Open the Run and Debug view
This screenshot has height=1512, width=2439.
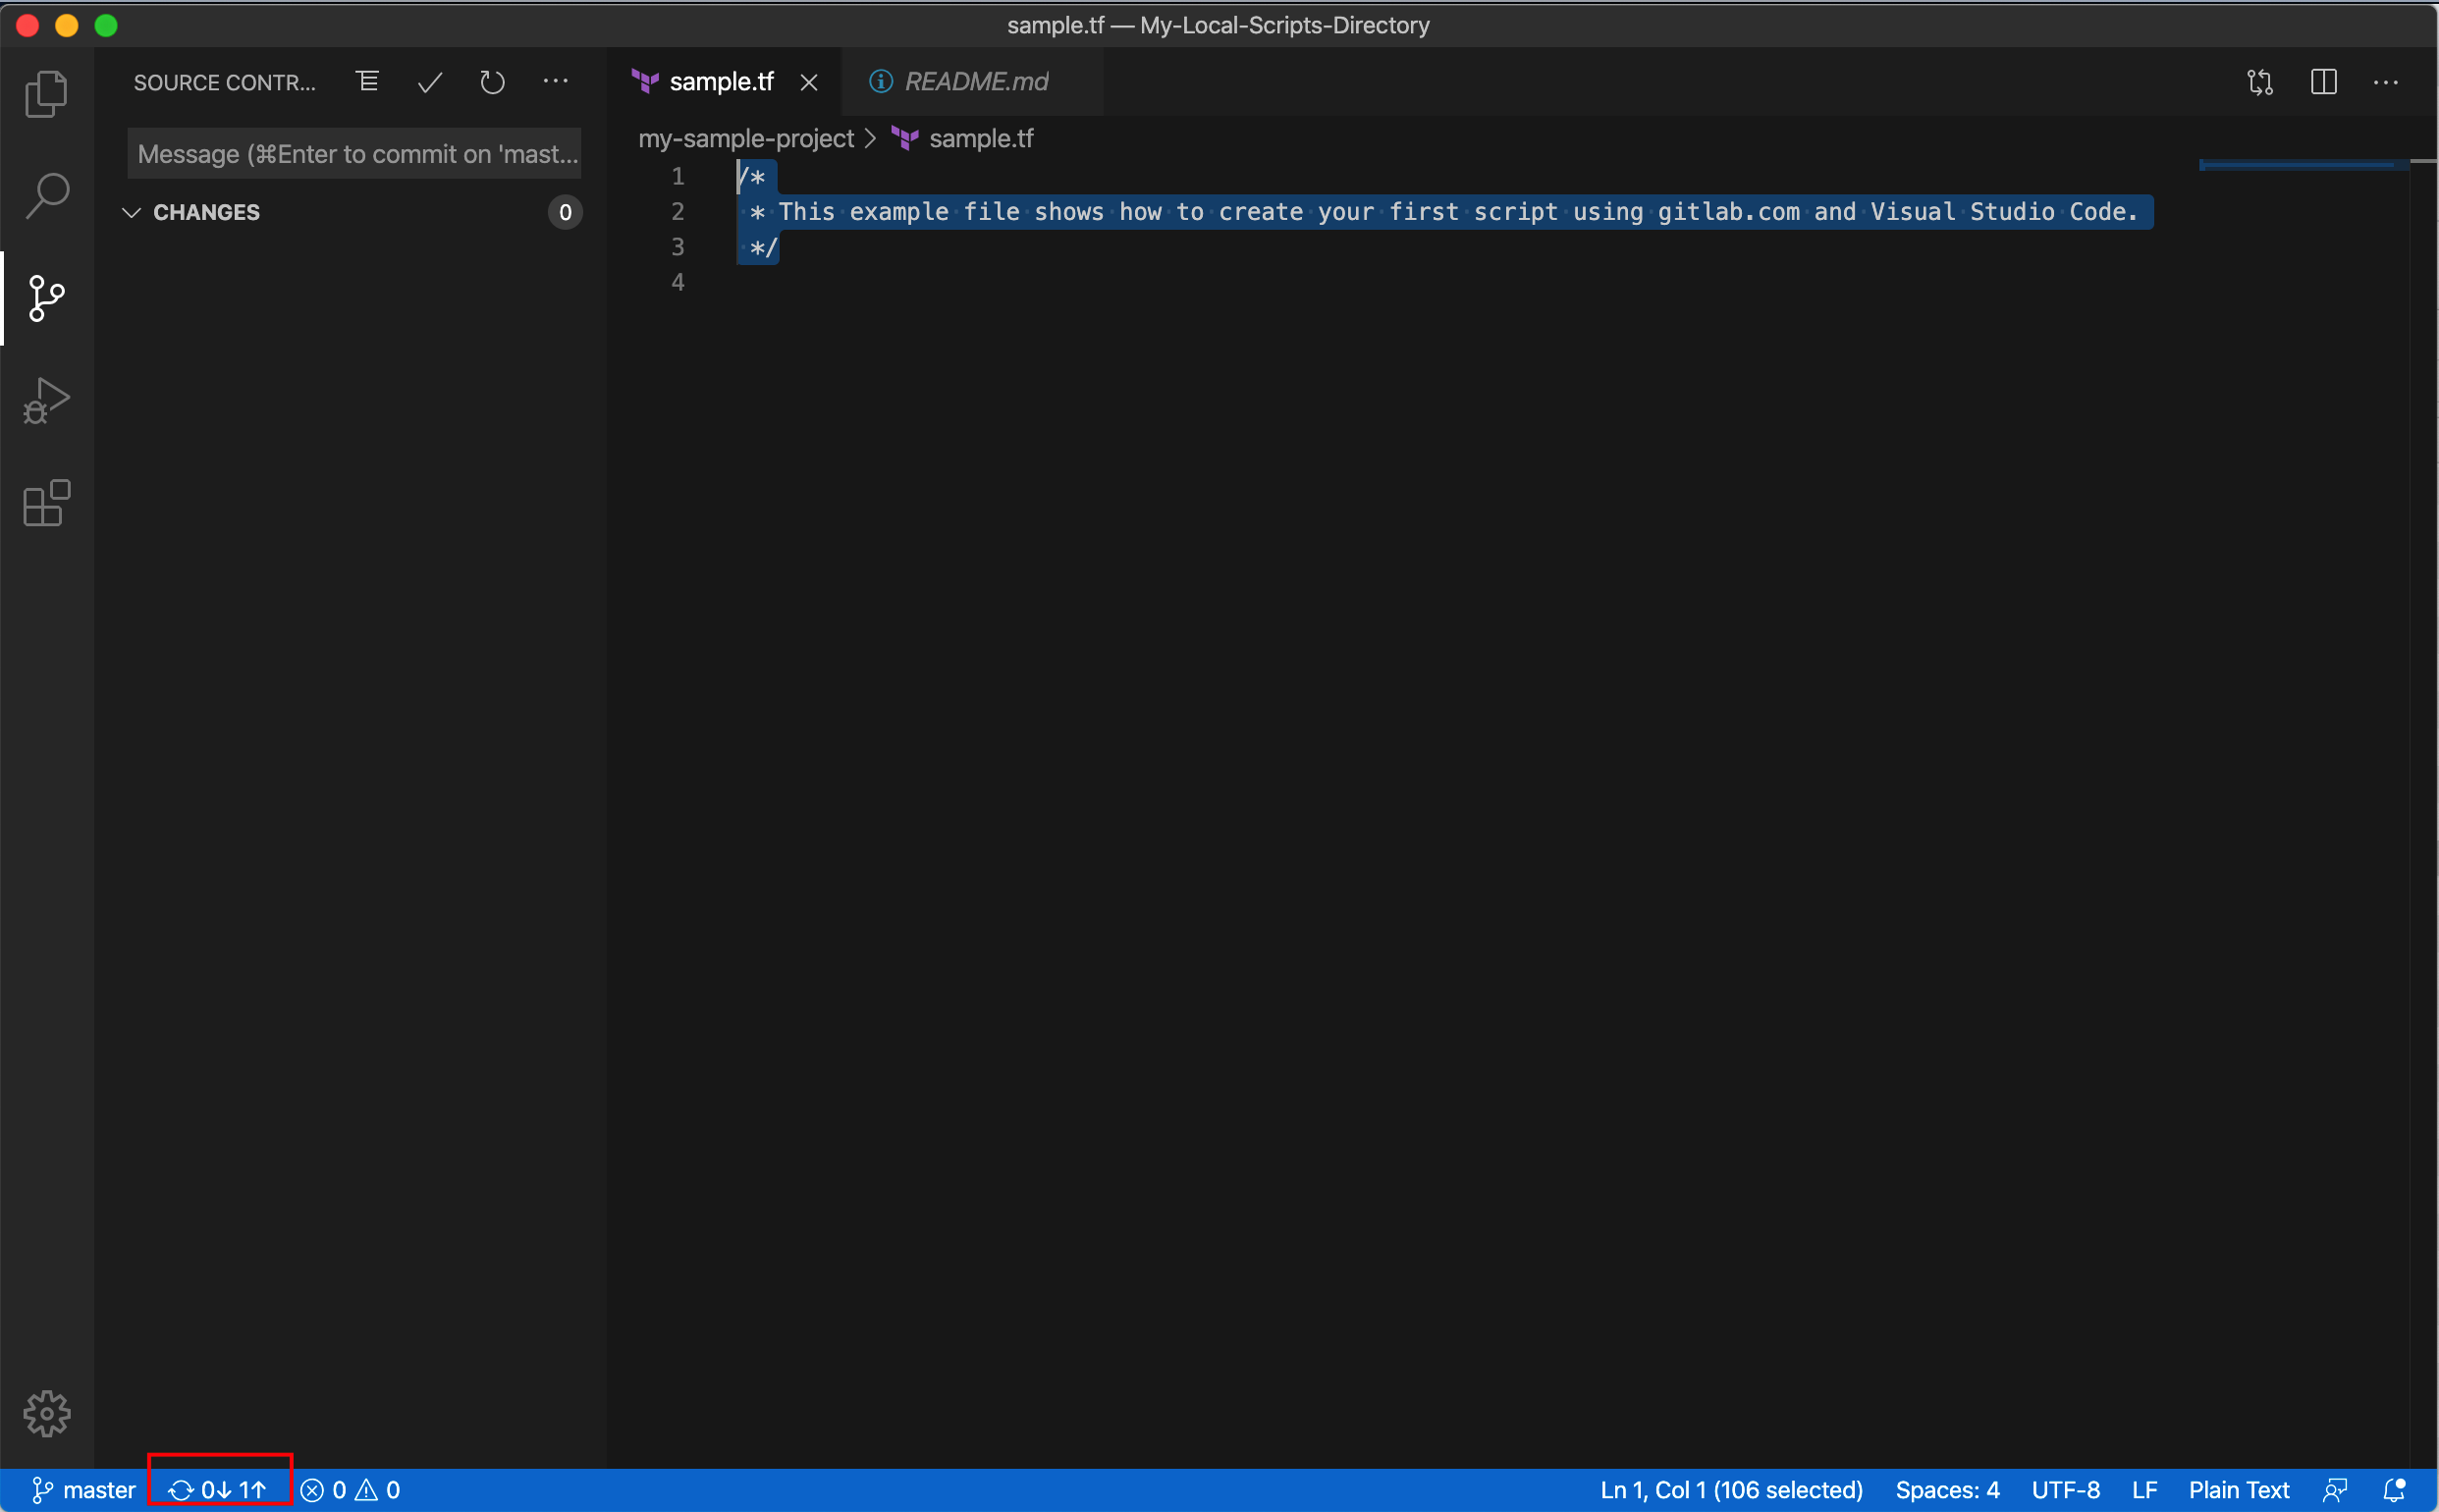pyautogui.click(x=46, y=401)
